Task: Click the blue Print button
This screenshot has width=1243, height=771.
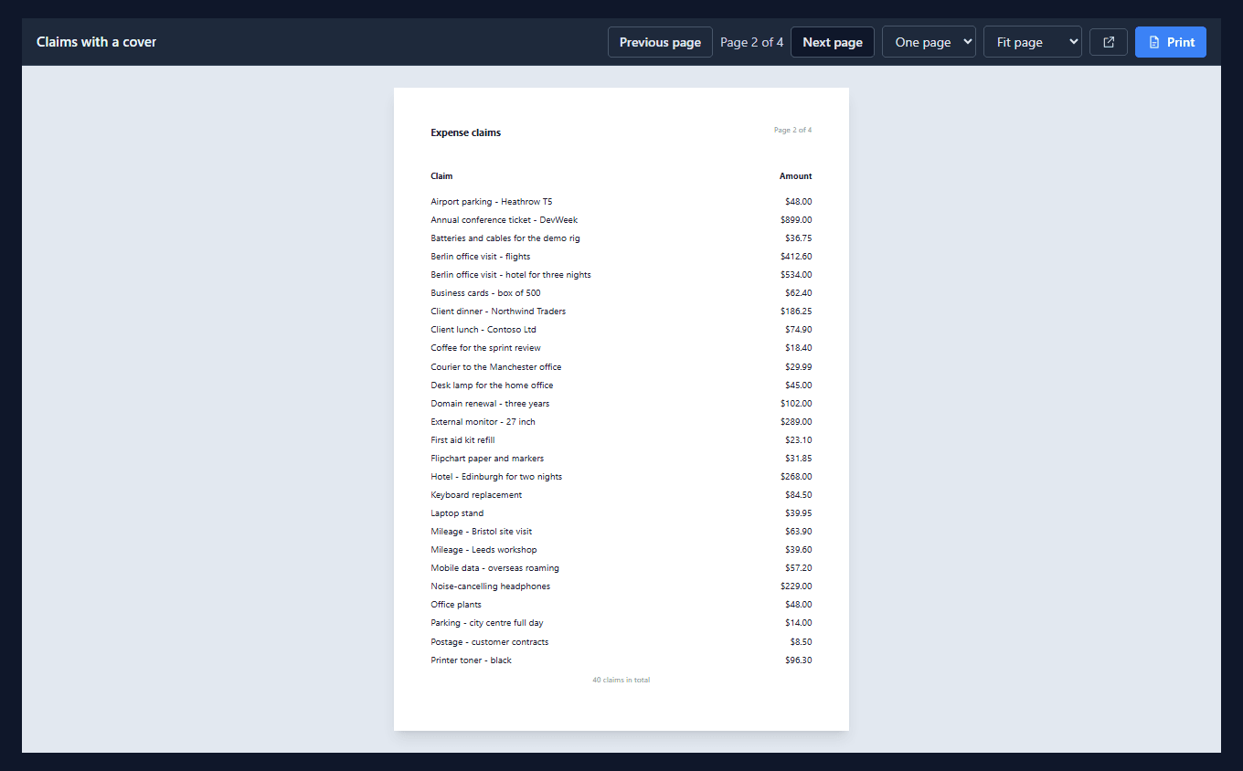Action: click(x=1171, y=42)
